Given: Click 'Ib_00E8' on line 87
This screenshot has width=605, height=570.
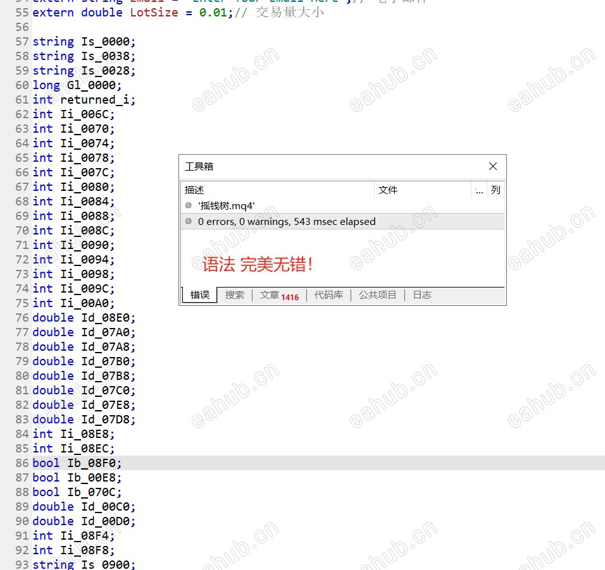Looking at the screenshot, I should [91, 478].
